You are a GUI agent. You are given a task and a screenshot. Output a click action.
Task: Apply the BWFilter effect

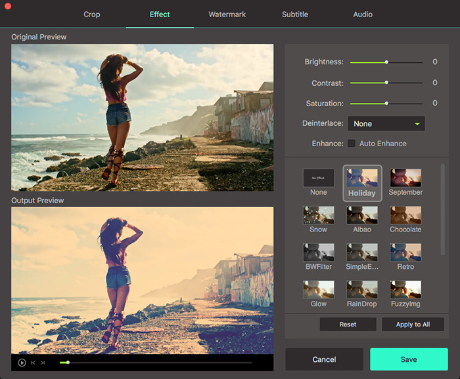pyautogui.click(x=319, y=253)
